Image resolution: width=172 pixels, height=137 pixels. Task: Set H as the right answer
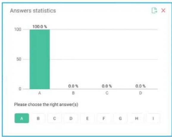[x=137, y=118]
